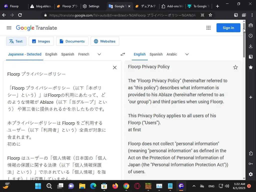Click the page vertical scrollbar thumb
The height and width of the screenshot is (192, 256).
(x=244, y=40)
